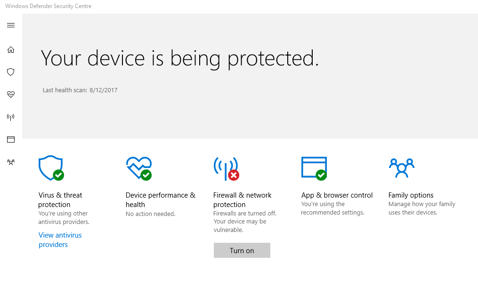The height and width of the screenshot is (295, 478).
Task: Click the large Virus & threat shield icon
Action: click(50, 168)
